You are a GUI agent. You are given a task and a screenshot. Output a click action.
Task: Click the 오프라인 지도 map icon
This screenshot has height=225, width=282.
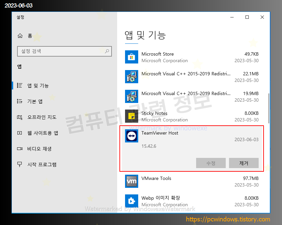pyautogui.click(x=20, y=117)
